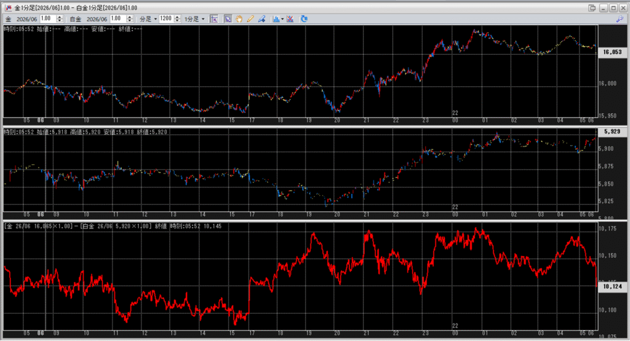Click the remove indicator chart icon
Image resolution: width=630 pixels, height=341 pixels.
coord(290,19)
